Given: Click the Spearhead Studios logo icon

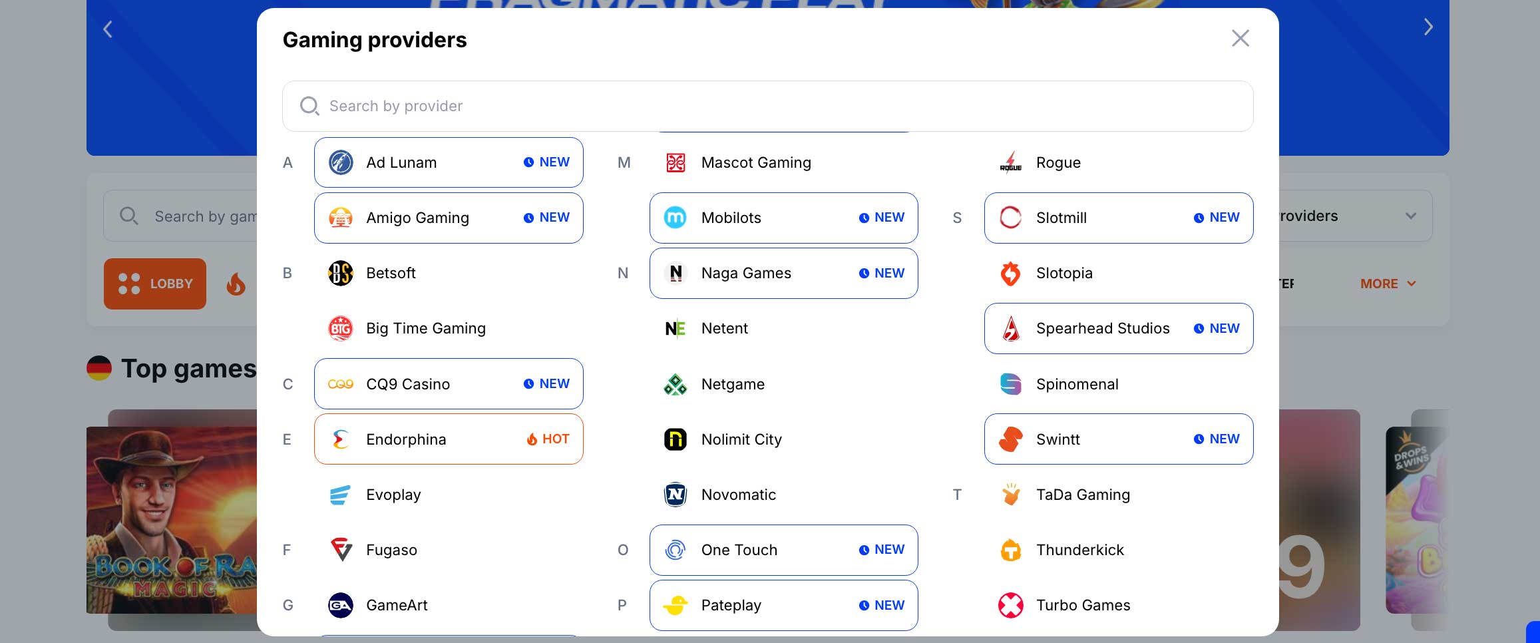Looking at the screenshot, I should click(x=1010, y=328).
